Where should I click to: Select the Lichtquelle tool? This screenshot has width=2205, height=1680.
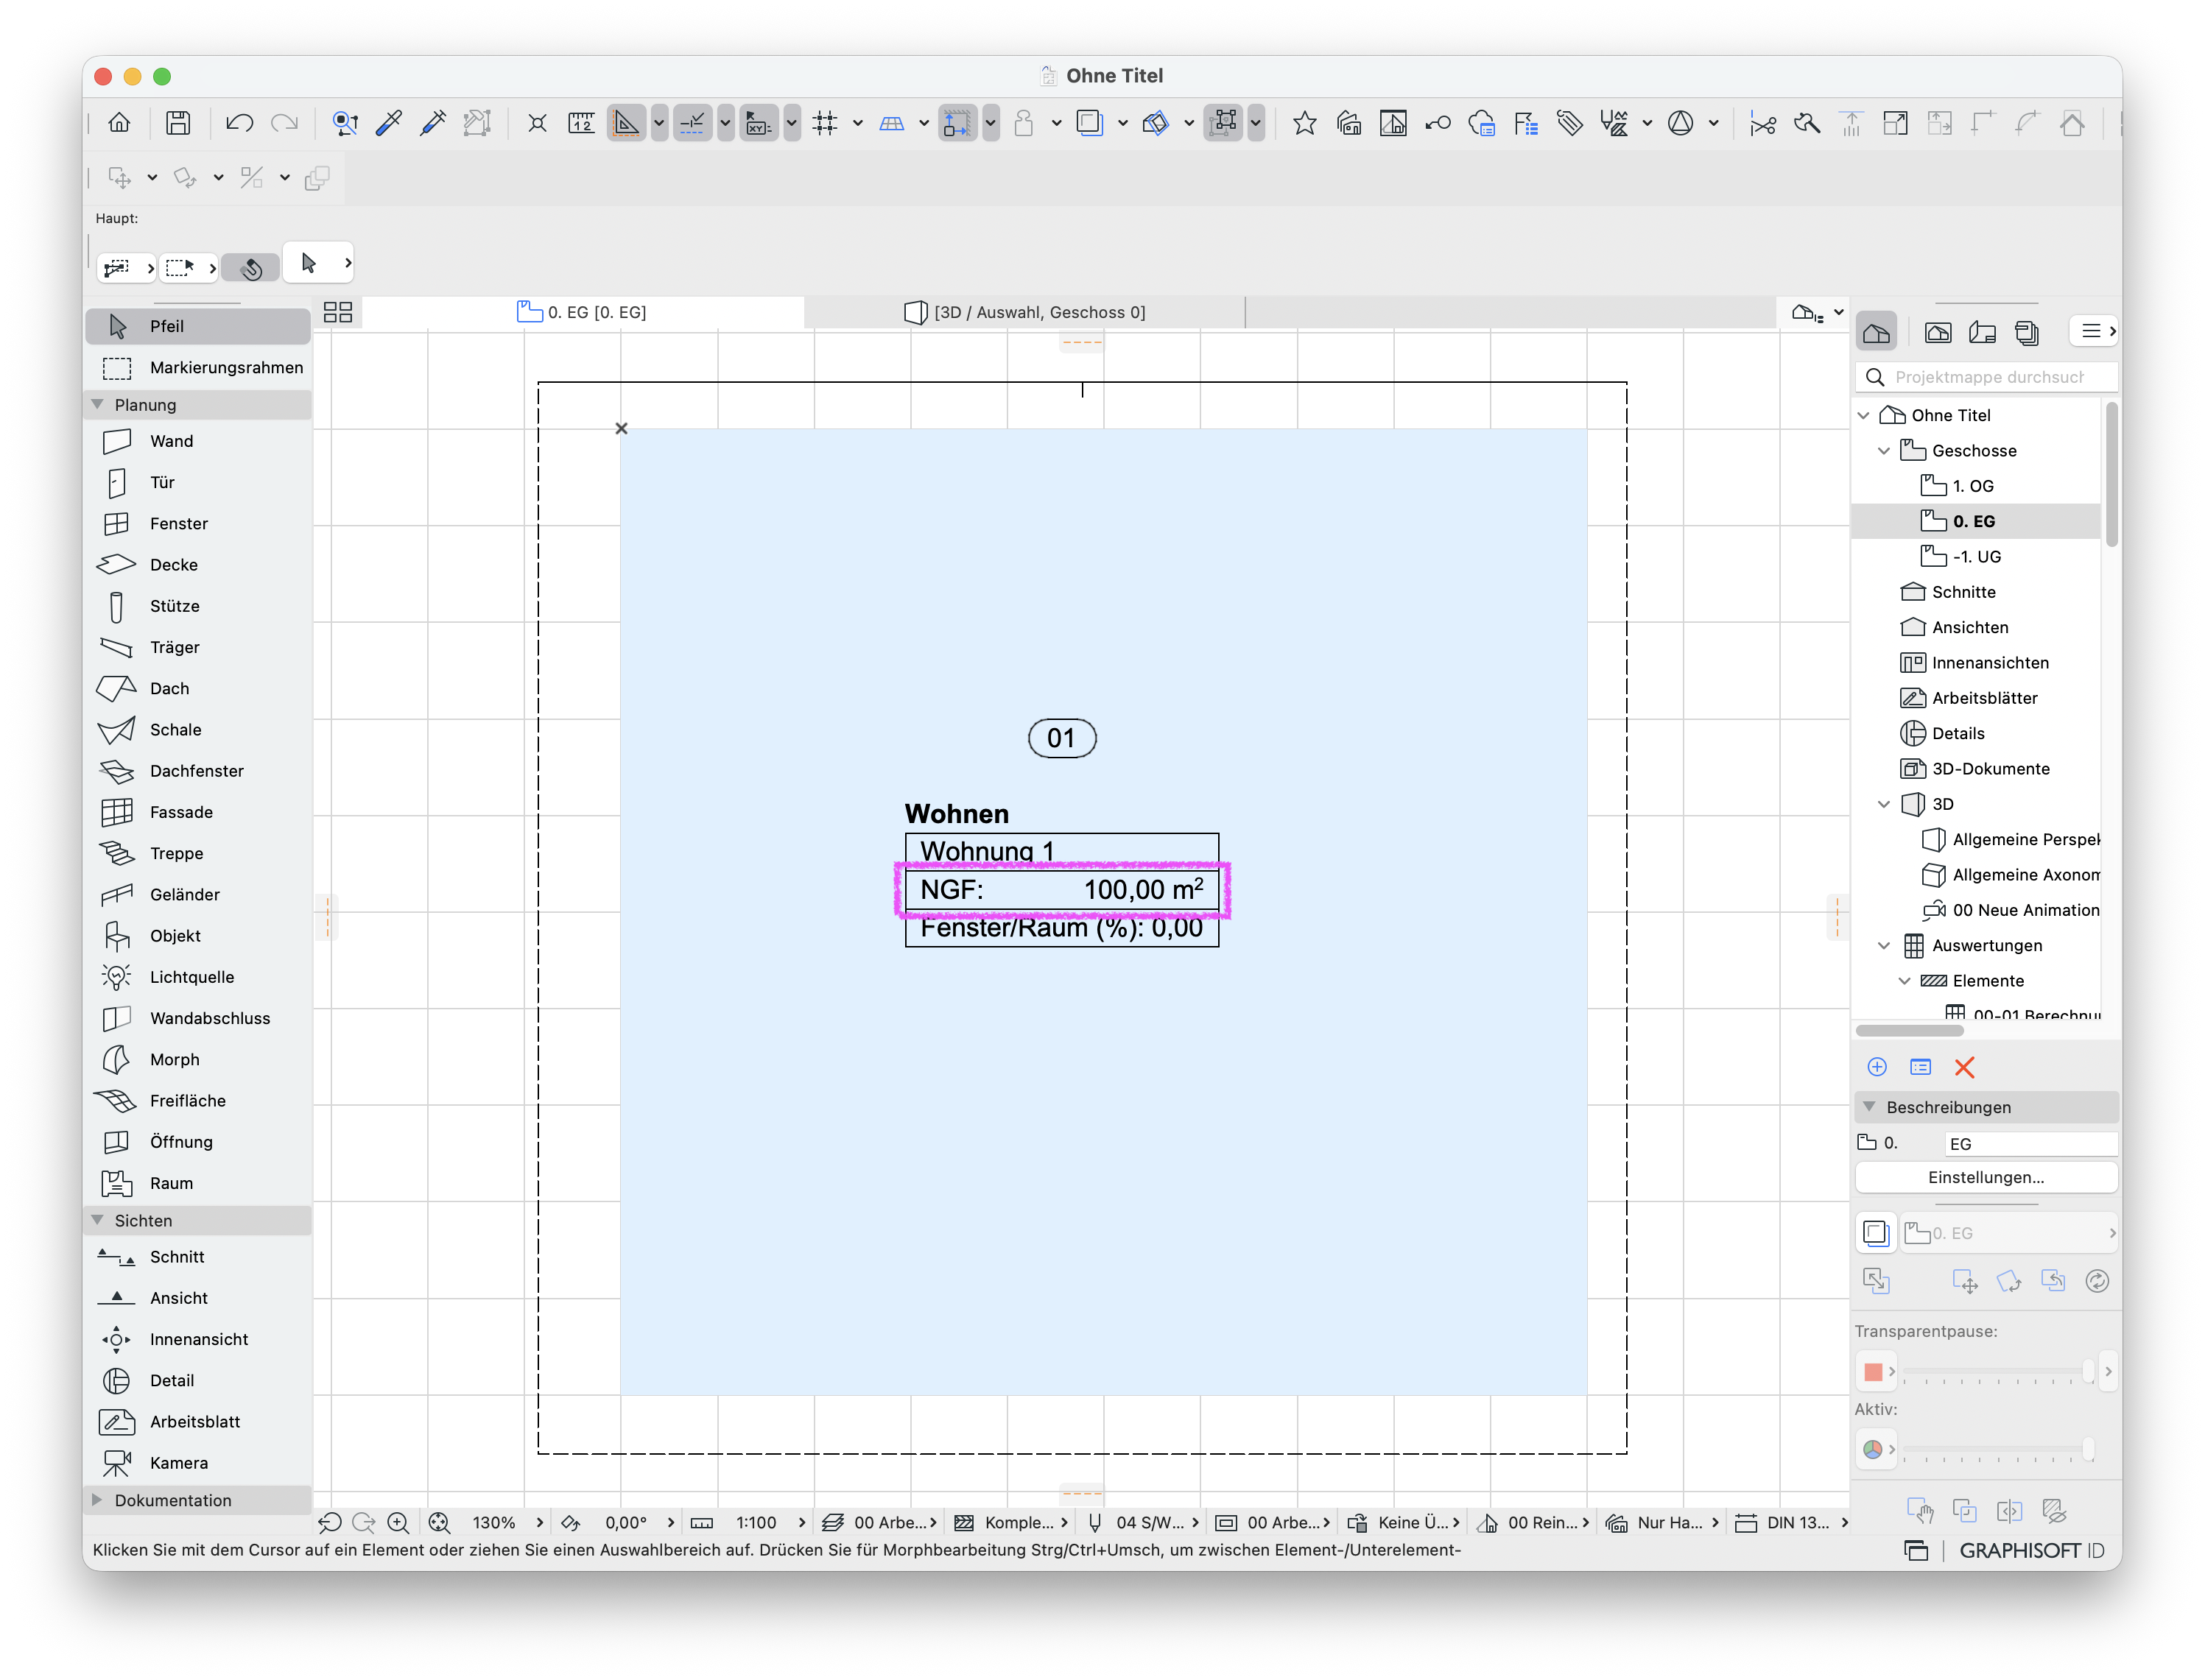click(198, 977)
